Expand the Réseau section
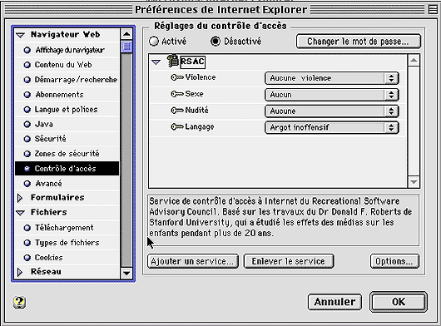Screen dimensions: 441x326 (20, 272)
